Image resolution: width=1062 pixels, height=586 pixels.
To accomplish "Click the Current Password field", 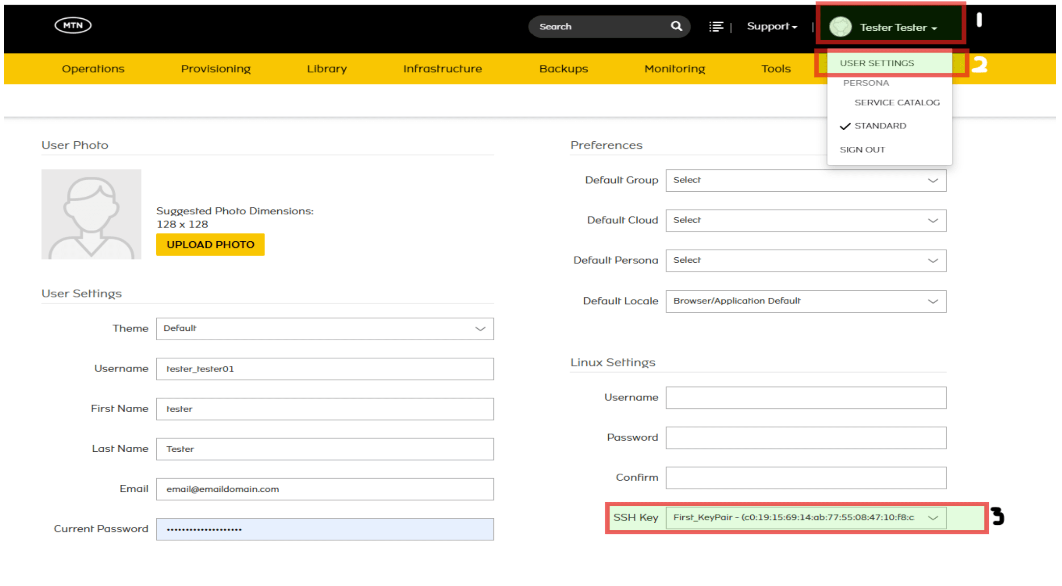I will click(325, 529).
